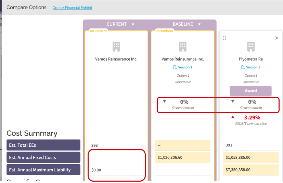Open the Create Financial Exhibit link

72,8
